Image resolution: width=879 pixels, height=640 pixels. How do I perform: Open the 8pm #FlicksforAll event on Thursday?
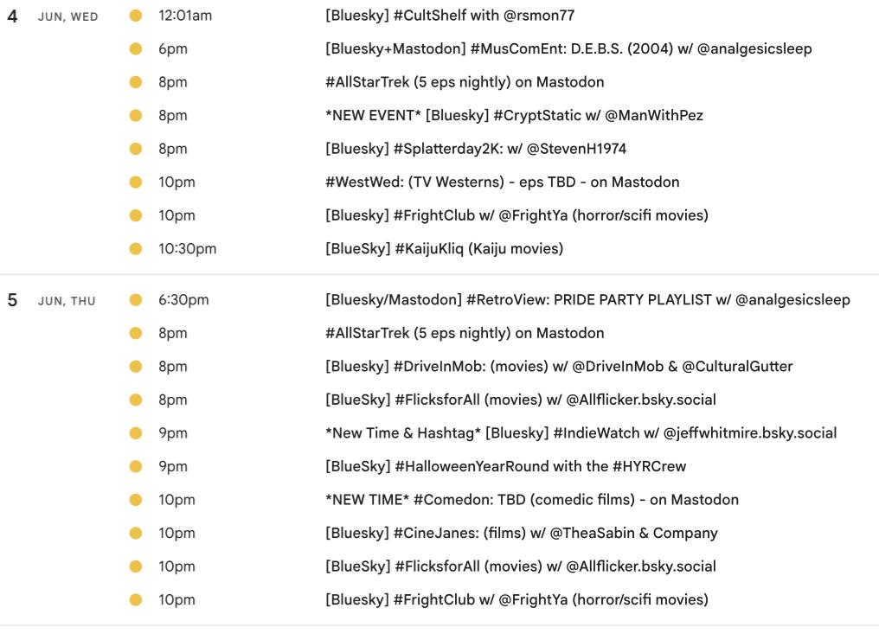521,400
